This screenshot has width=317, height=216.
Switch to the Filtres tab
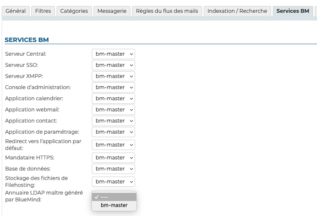[x=43, y=11]
